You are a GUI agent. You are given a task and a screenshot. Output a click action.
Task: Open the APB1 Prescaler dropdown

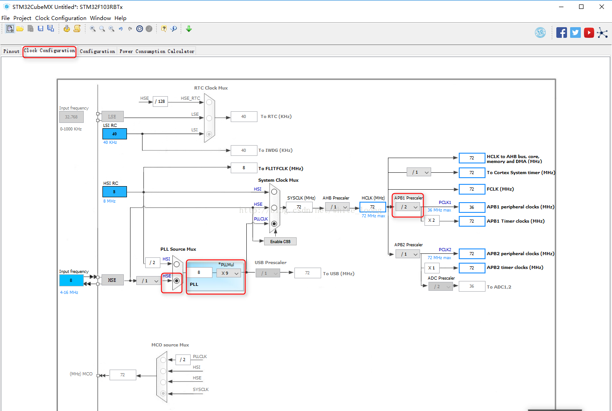click(x=408, y=207)
